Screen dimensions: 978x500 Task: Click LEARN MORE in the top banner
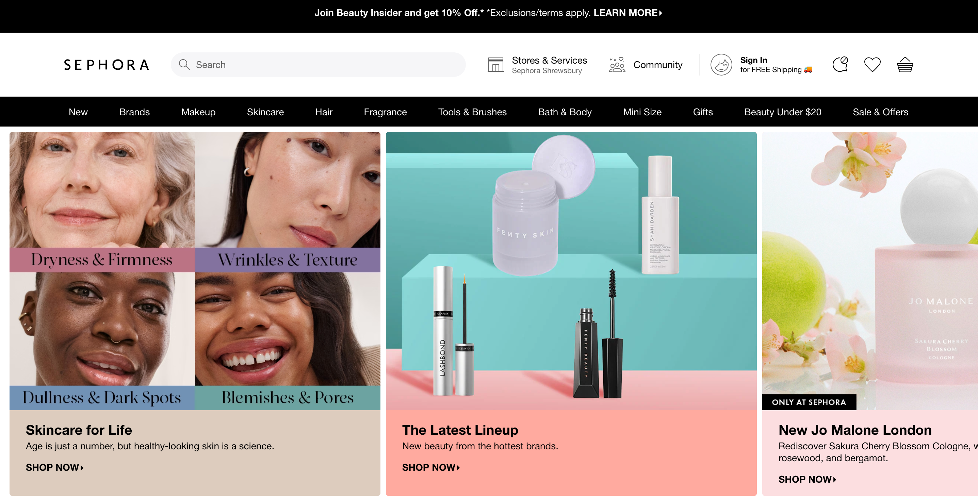pyautogui.click(x=627, y=13)
